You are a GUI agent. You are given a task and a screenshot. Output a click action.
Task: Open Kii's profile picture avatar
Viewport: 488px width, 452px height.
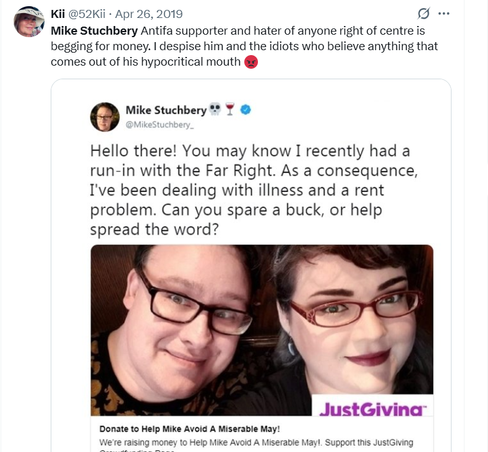click(x=29, y=21)
